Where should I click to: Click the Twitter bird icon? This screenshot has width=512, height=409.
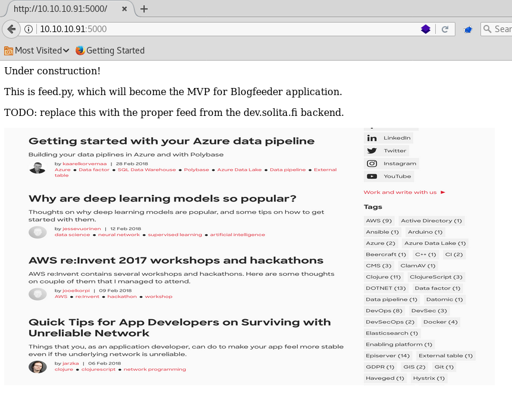372,151
